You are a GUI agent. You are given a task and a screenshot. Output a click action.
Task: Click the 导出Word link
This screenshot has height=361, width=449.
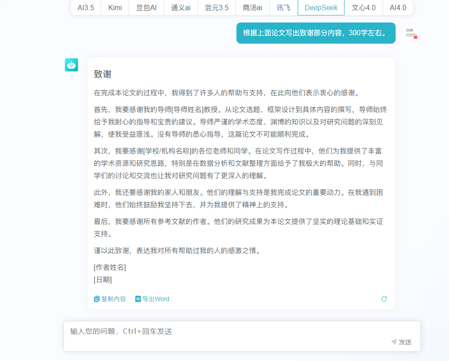coord(155,299)
